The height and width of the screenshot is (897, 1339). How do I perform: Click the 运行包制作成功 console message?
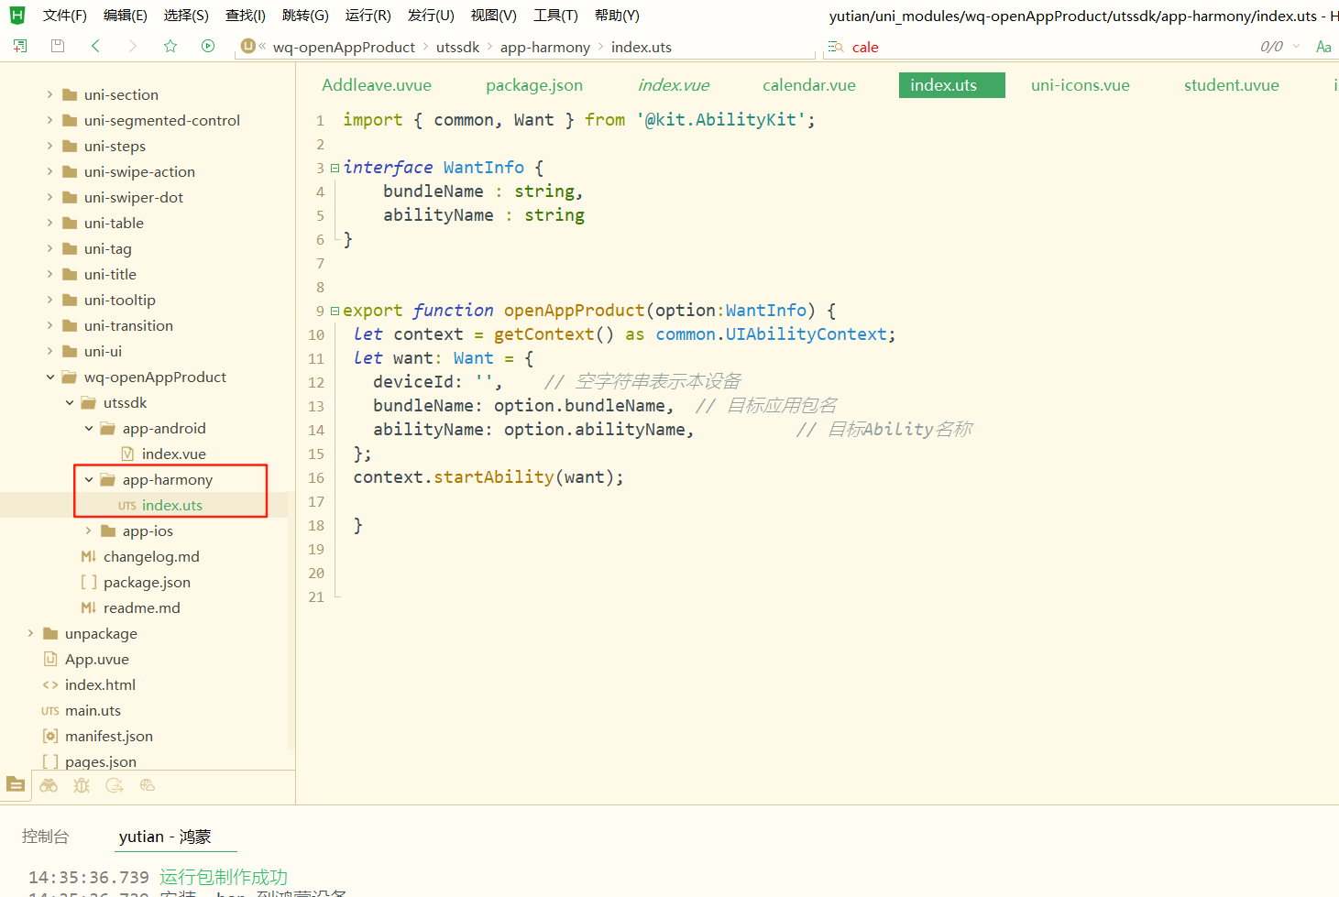(x=224, y=877)
